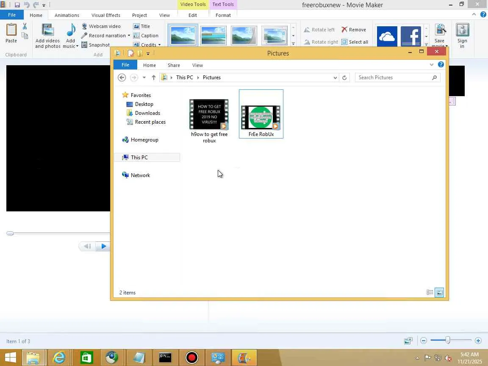Click the Cut scissors icon
This screenshot has height=366, width=488.
pyautogui.click(x=25, y=26)
